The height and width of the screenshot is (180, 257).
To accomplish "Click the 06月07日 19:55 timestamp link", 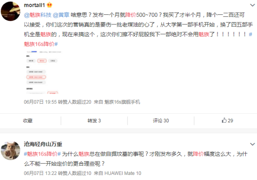I will [x=40, y=102].
